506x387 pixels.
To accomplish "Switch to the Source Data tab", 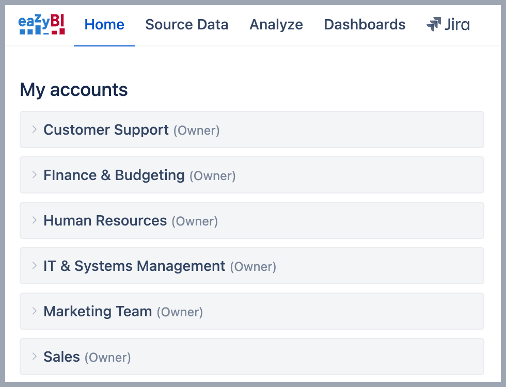I will pyautogui.click(x=186, y=24).
